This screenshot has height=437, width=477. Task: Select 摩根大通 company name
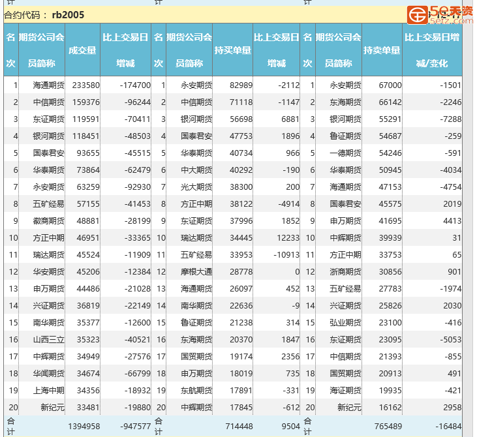196,271
